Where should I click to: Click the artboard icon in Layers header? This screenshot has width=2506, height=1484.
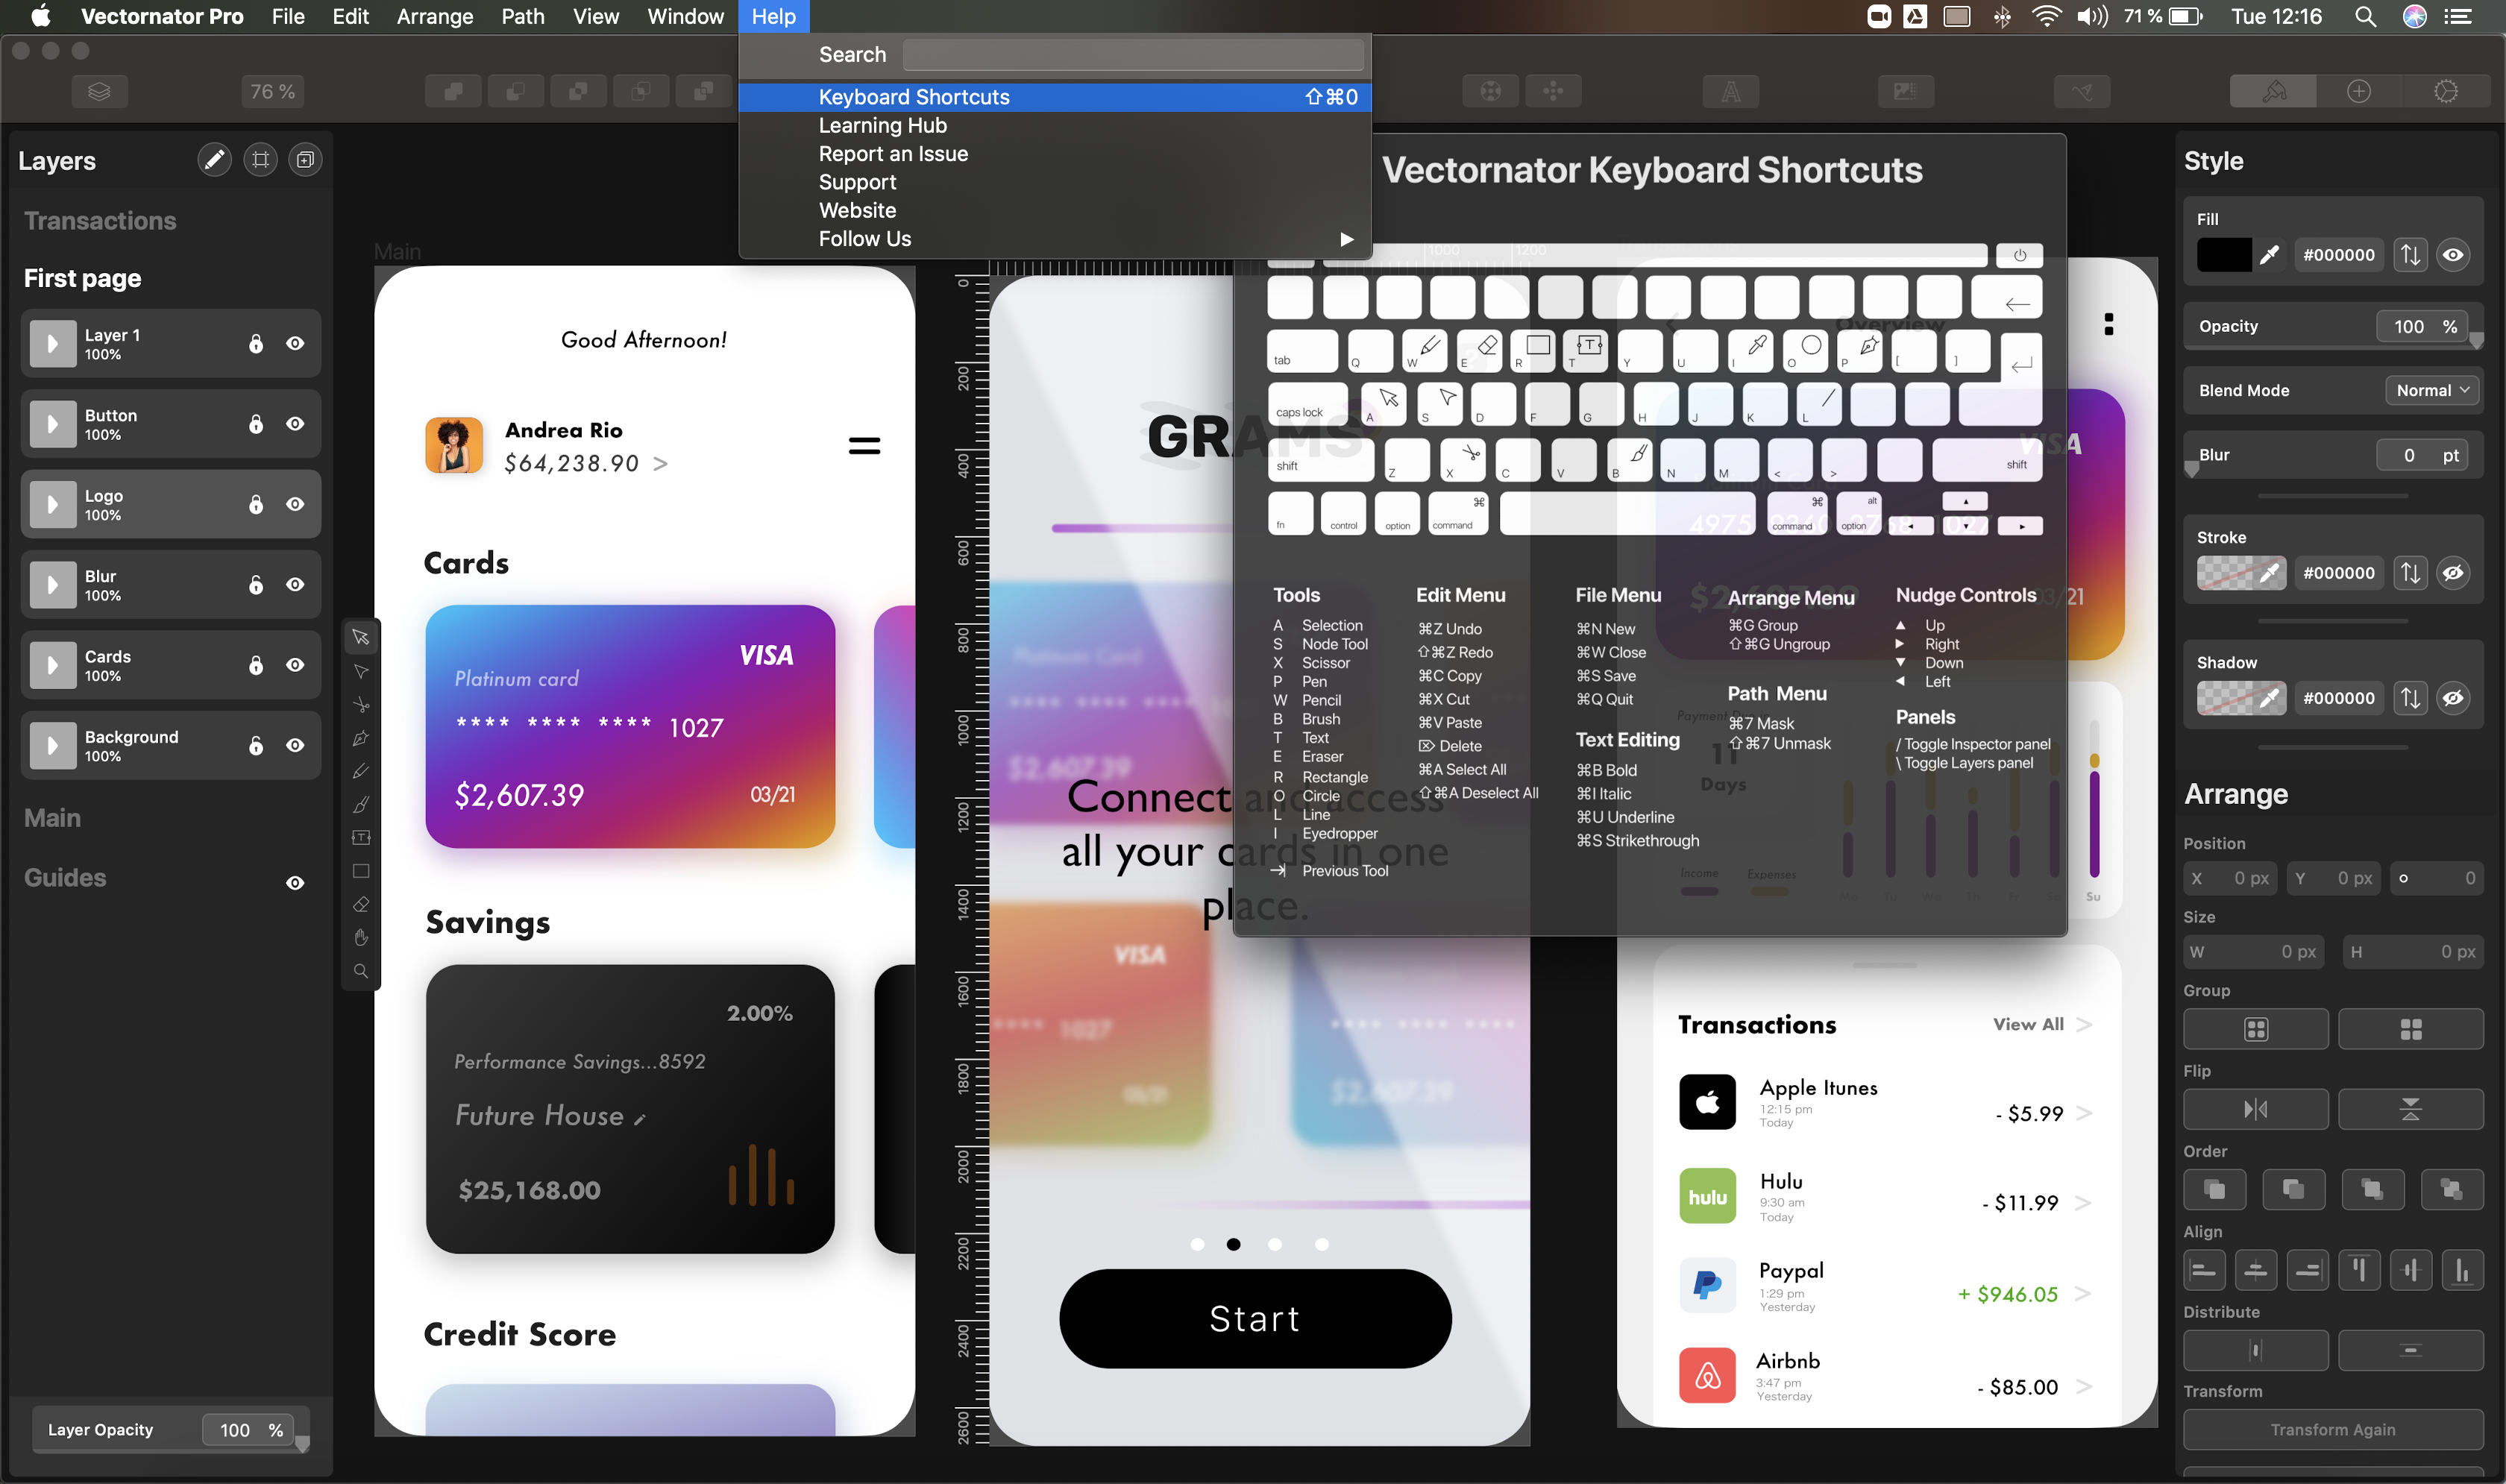point(260,160)
